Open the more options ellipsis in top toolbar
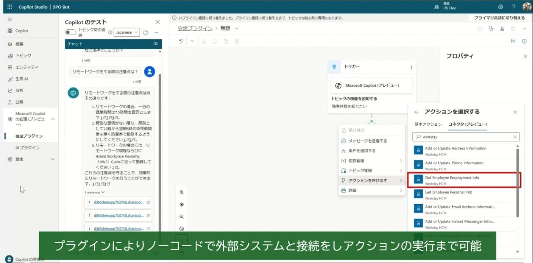This screenshot has width=533, height=263. click(x=524, y=29)
